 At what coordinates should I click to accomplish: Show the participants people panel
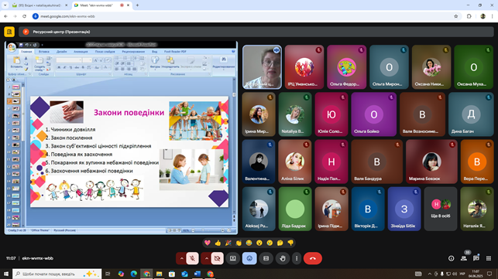click(464, 258)
